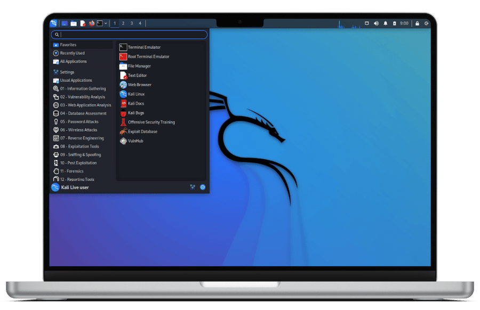
Task: Open 07 - Reverse Engineering category
Action: (82, 138)
